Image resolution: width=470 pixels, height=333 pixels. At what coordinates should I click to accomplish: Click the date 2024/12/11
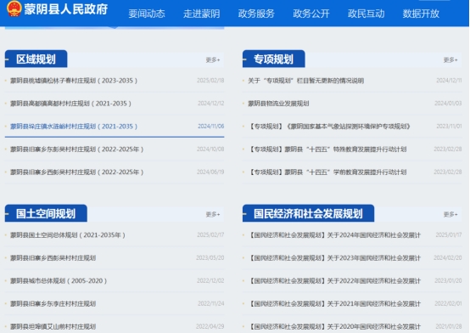coord(449,81)
